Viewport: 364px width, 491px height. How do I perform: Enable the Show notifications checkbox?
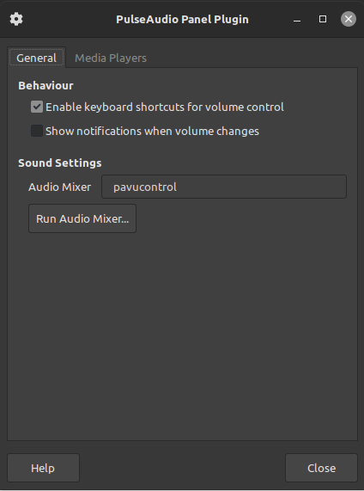37,131
